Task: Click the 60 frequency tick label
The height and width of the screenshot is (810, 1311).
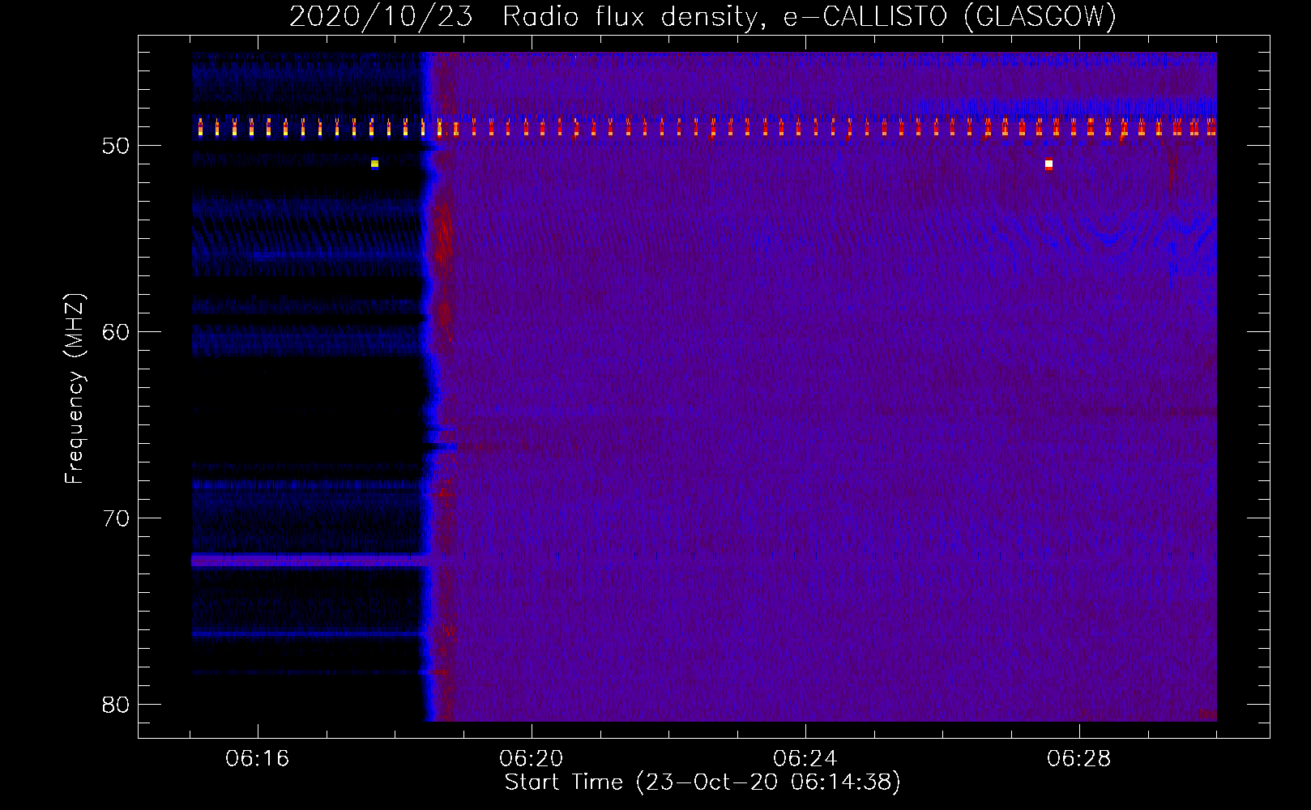Action: (116, 332)
